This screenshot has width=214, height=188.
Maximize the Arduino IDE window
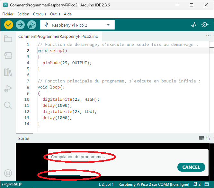click(192, 5)
